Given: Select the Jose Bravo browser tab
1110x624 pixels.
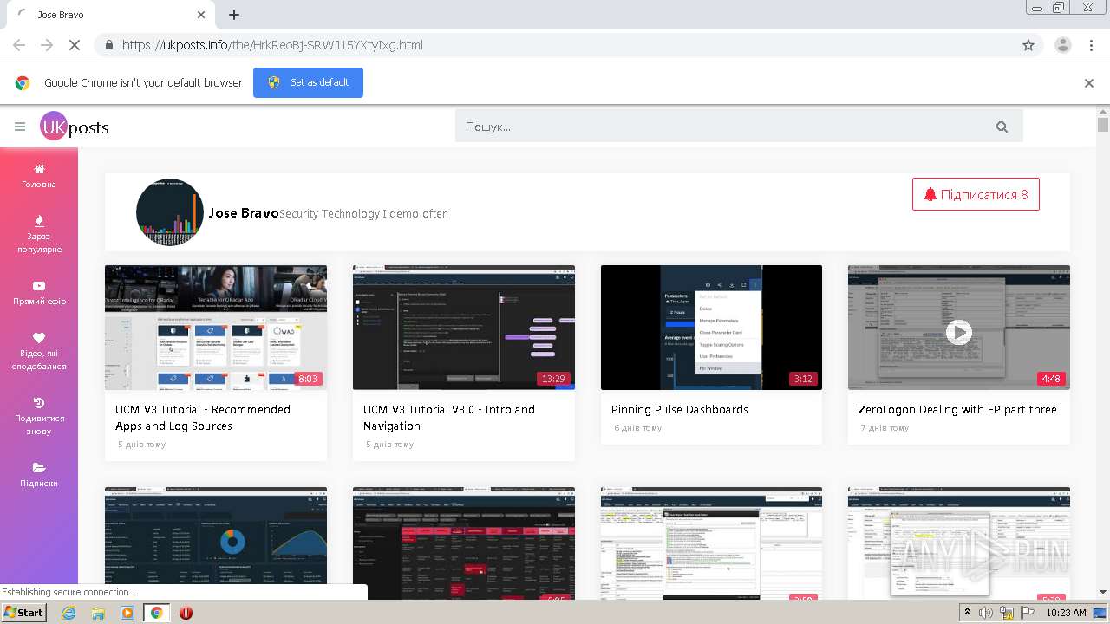Looking at the screenshot, I should [x=111, y=15].
